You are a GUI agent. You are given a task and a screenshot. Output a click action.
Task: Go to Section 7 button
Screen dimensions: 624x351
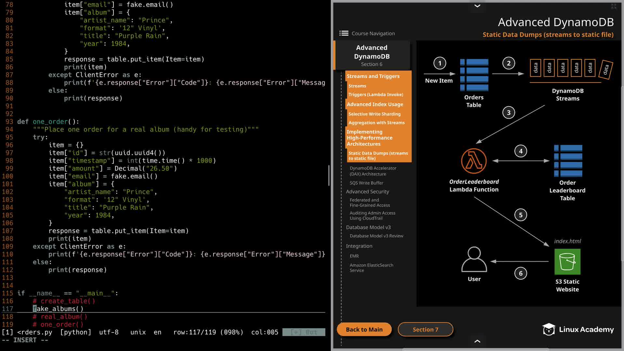click(x=425, y=329)
